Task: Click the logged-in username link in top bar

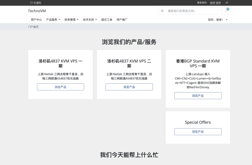Action: click(x=215, y=3)
